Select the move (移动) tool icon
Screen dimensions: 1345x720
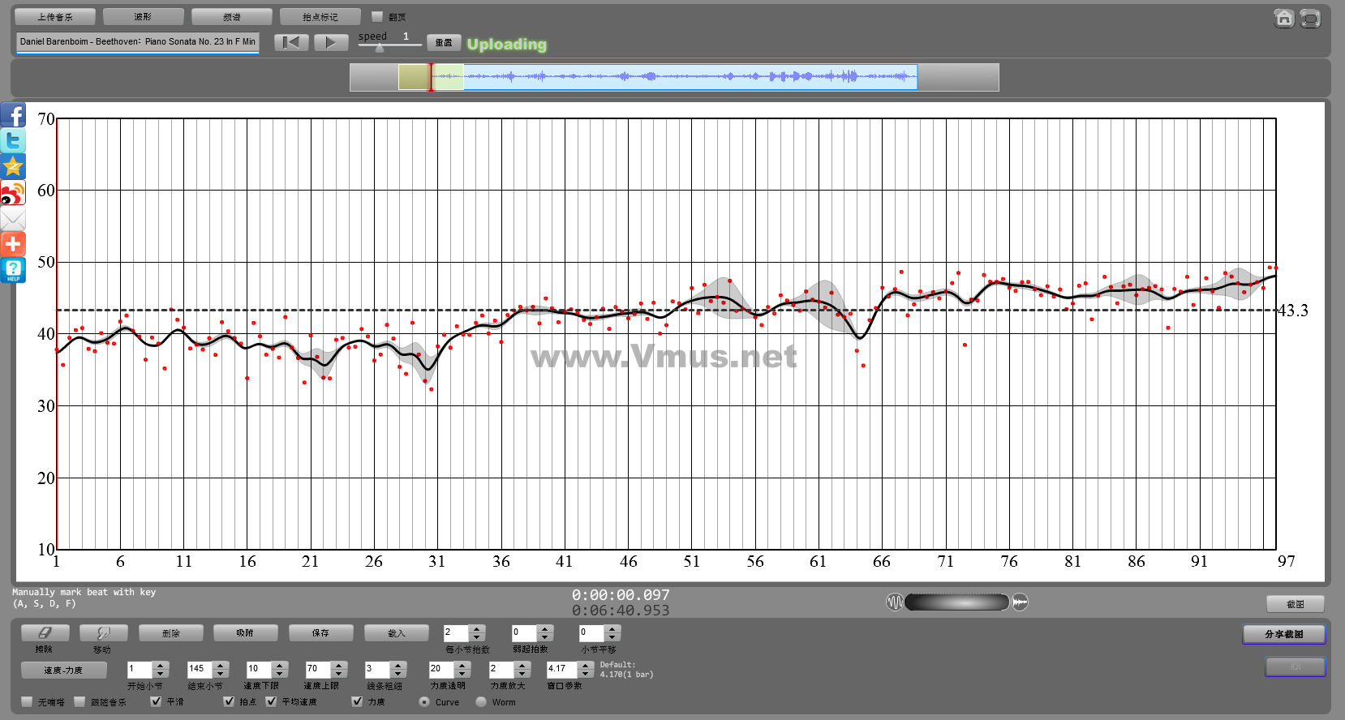(102, 633)
